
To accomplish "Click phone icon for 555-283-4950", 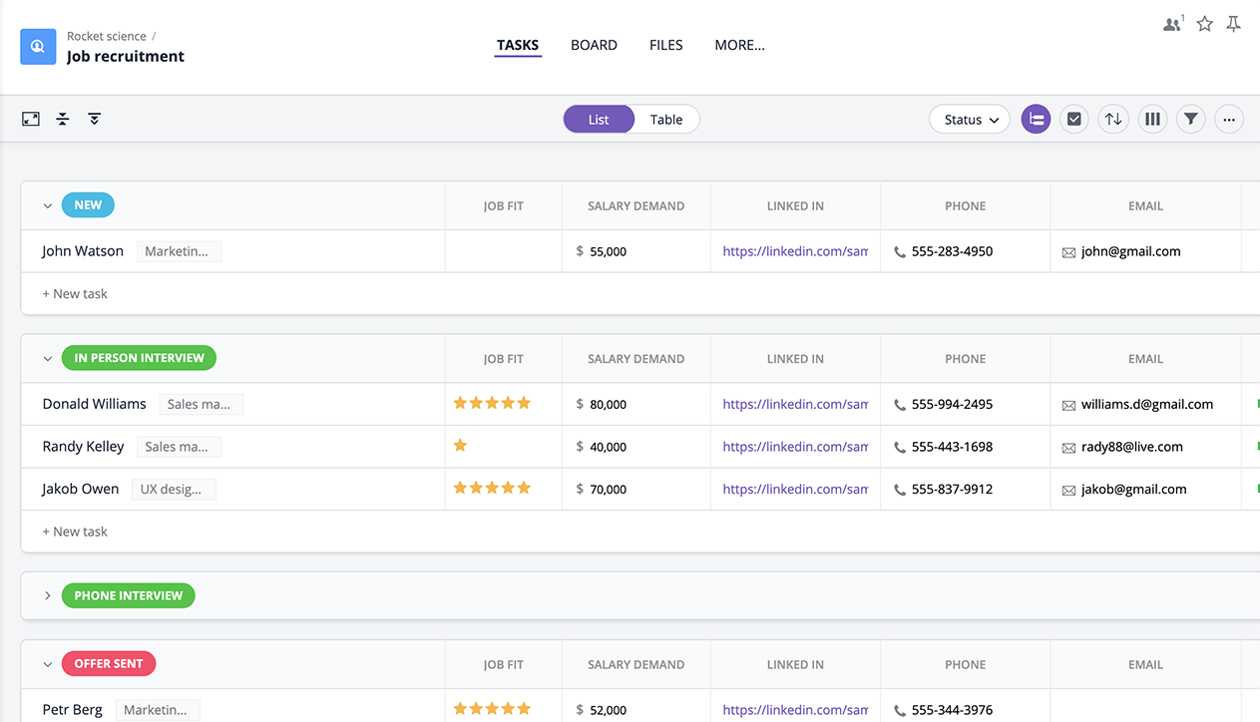I will click(900, 252).
